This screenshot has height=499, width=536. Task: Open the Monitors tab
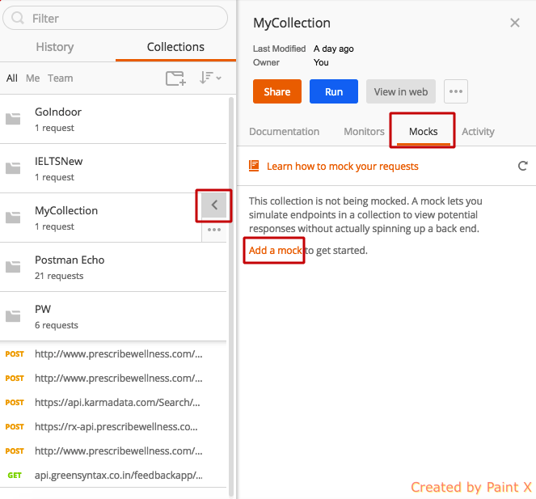pyautogui.click(x=364, y=131)
